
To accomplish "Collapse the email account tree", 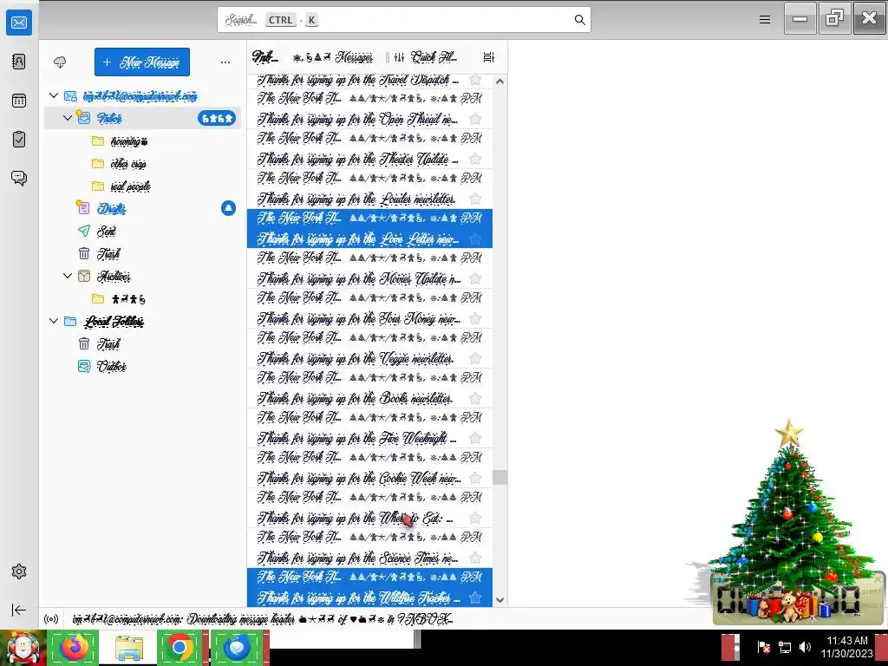I will click(54, 95).
